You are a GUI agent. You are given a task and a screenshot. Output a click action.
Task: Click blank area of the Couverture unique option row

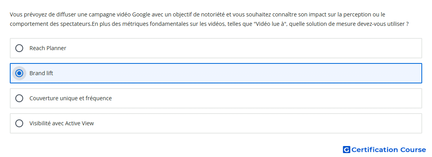(x=264, y=98)
